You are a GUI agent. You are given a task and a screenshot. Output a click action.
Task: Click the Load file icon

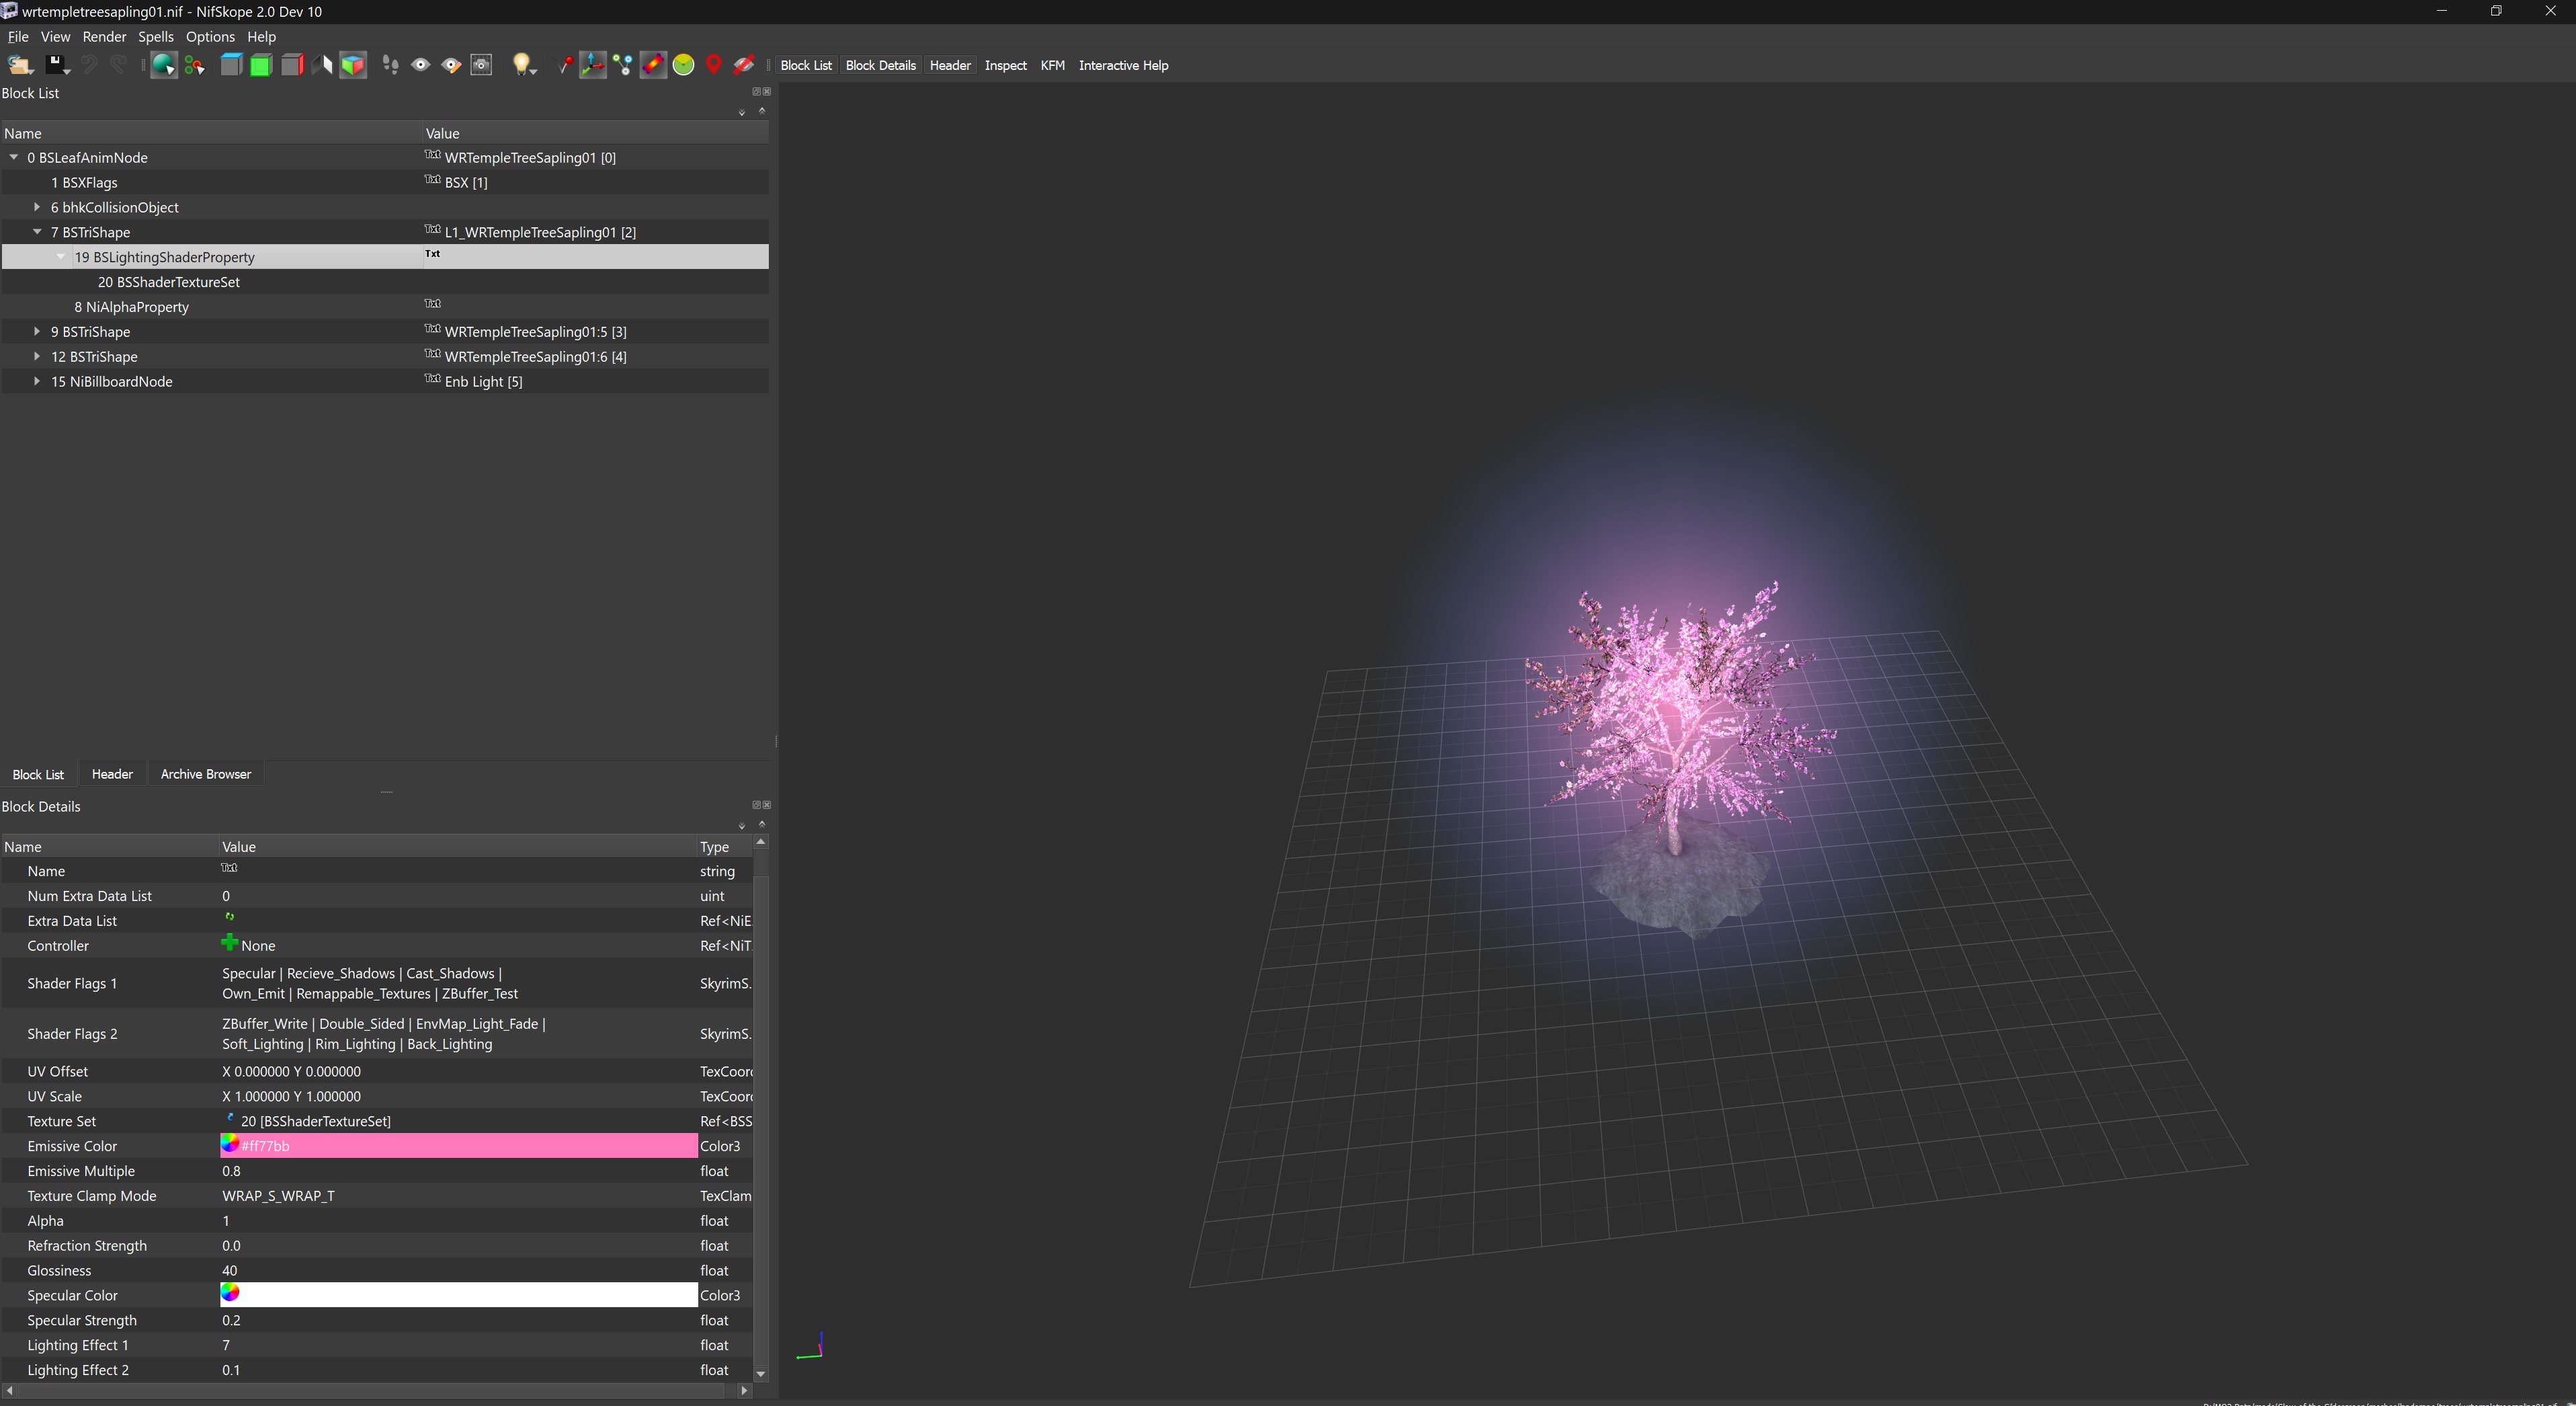19,65
